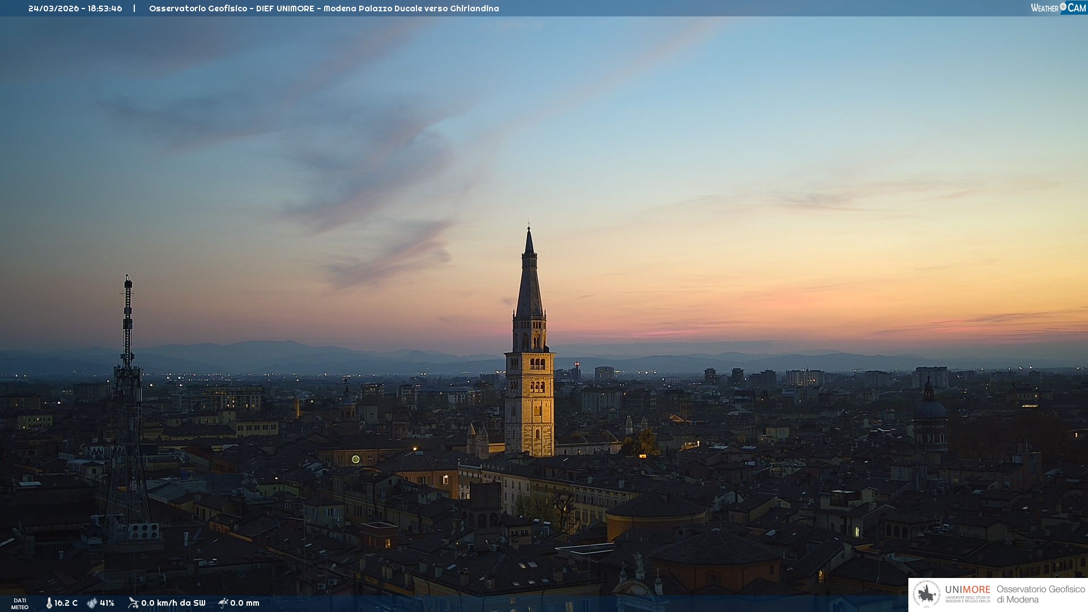Click the 16.2 C temperature reading

(x=66, y=603)
